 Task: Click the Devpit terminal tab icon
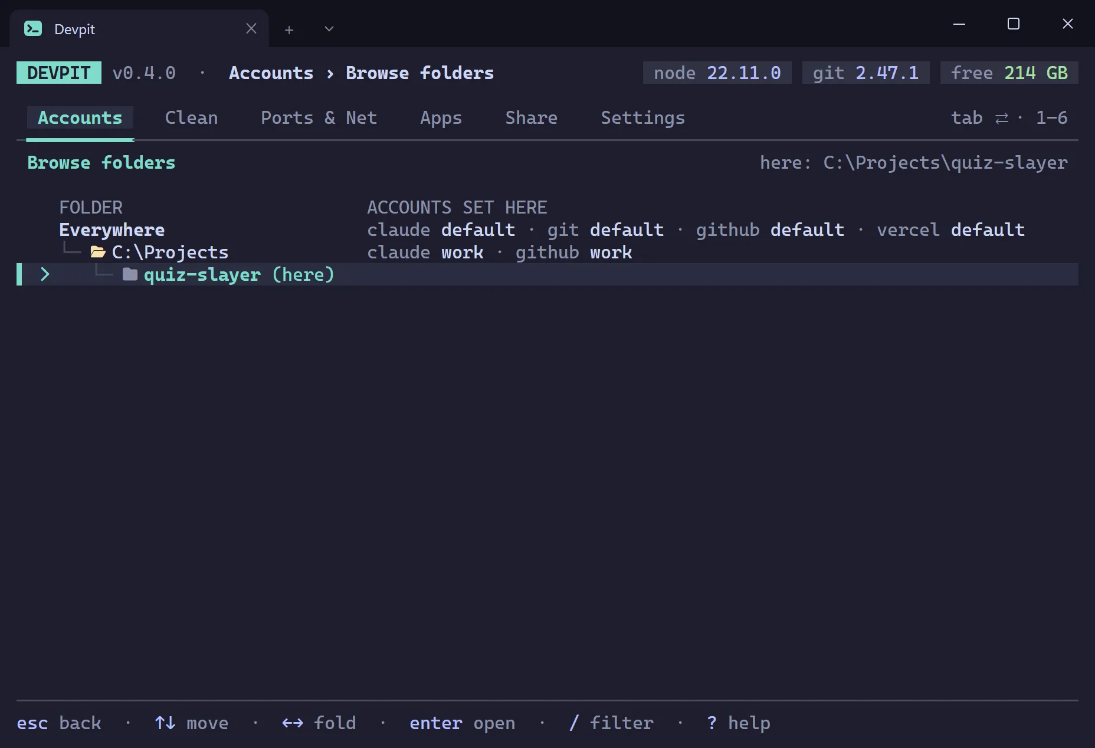pyautogui.click(x=33, y=28)
